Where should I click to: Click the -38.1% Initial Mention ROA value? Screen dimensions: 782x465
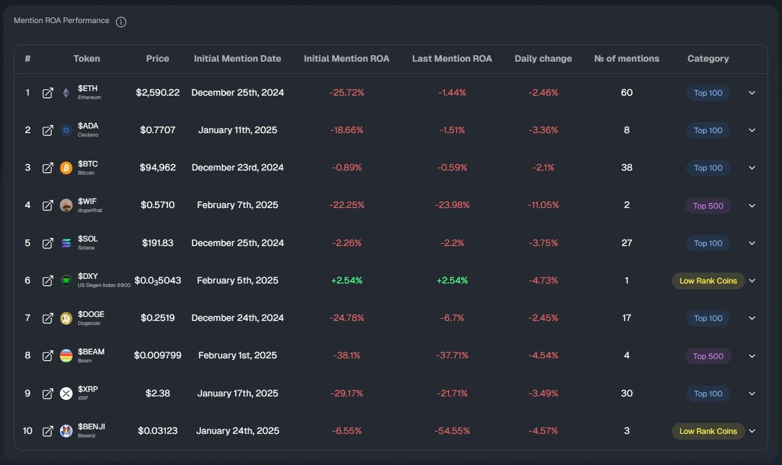tap(347, 356)
